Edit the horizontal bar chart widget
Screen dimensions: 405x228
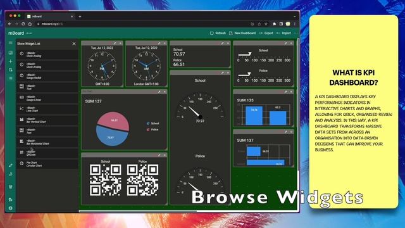[x=285, y=132]
